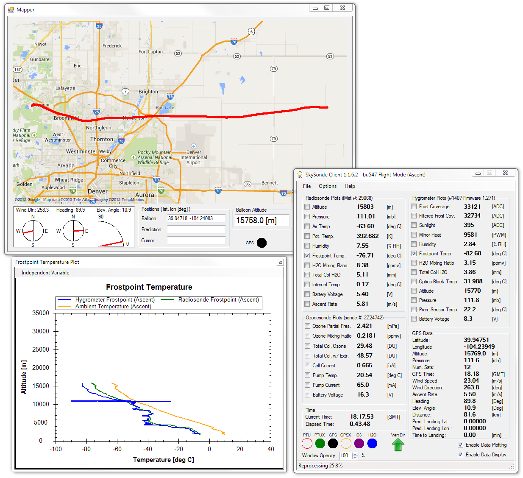
Task: Toggle the Total Col. Ozone checkbox
Action: coord(307,346)
